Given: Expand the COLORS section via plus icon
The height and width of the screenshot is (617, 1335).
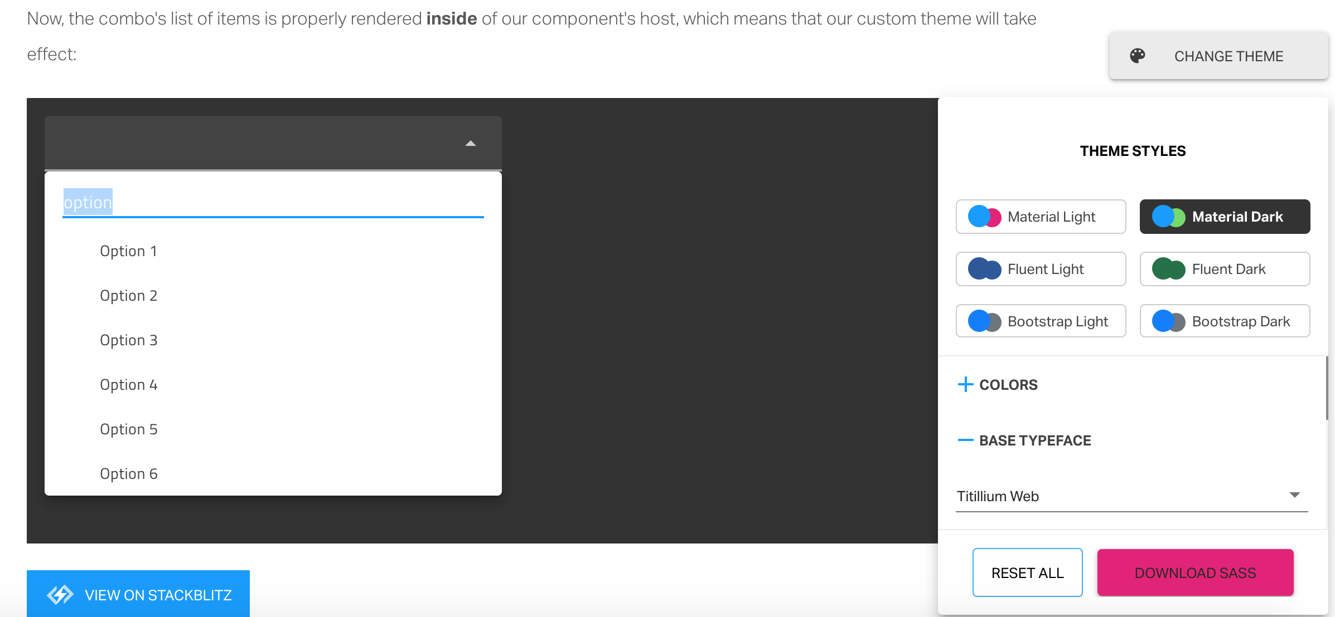Looking at the screenshot, I should (965, 384).
